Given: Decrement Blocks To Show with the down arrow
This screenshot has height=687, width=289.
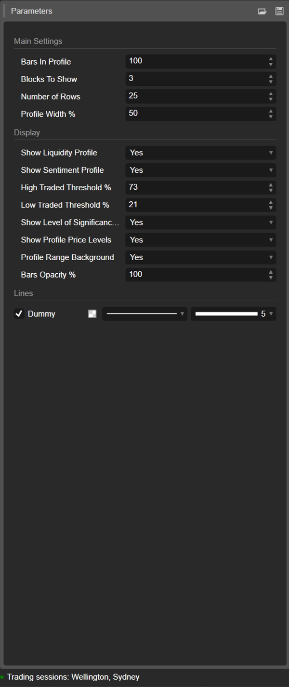Looking at the screenshot, I should 271,82.
